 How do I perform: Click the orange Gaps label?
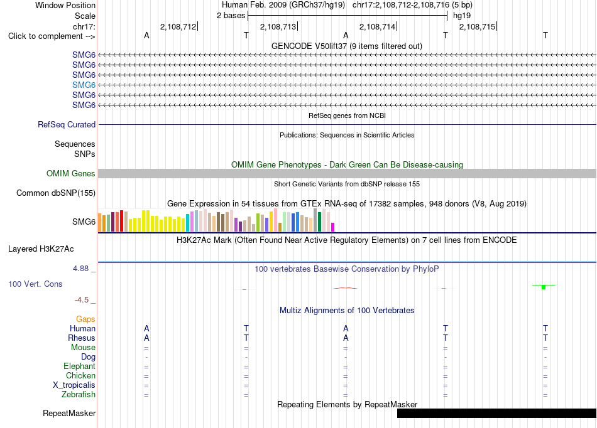pos(85,319)
